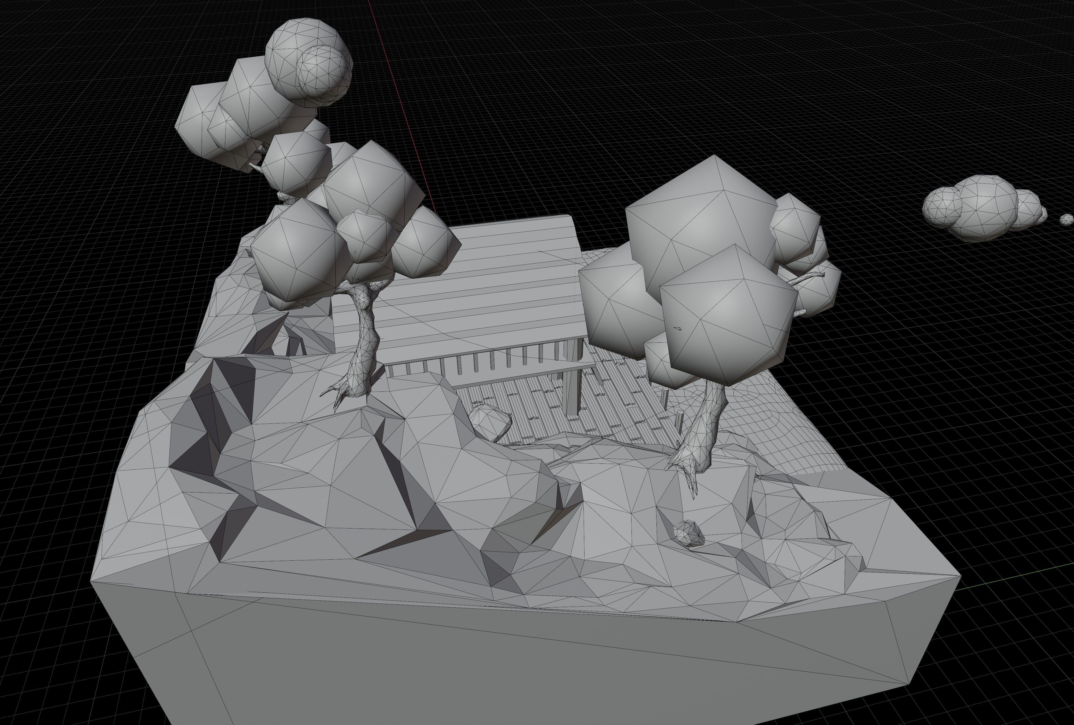
Task: Select the largest foliage blob of right tree
Action: [x=702, y=226]
